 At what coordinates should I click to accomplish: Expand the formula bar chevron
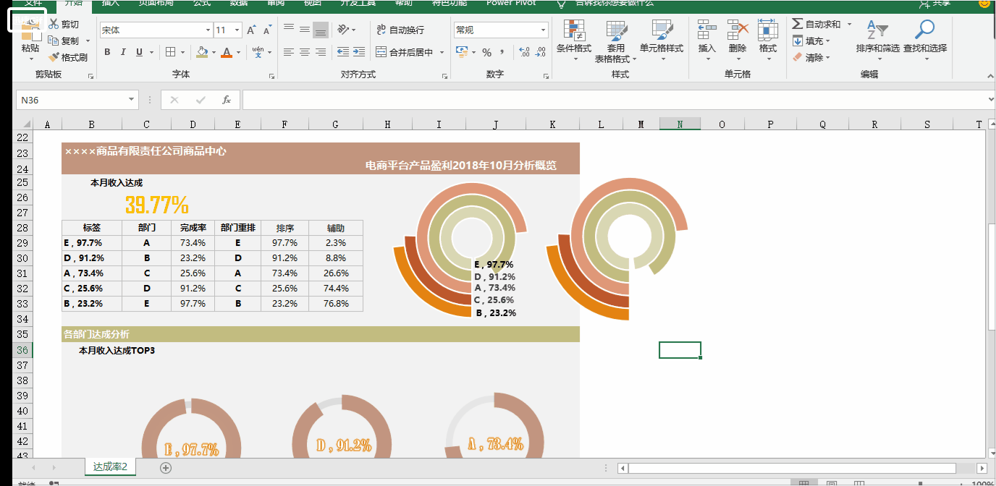click(x=991, y=100)
